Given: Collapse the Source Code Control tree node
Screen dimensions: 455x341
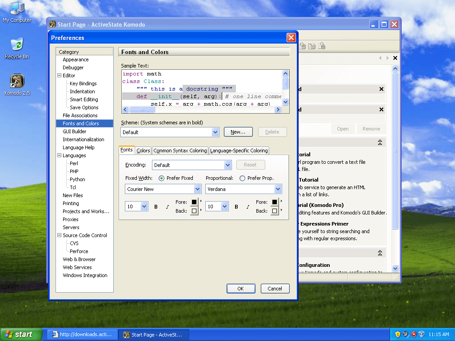Looking at the screenshot, I should (59, 235).
